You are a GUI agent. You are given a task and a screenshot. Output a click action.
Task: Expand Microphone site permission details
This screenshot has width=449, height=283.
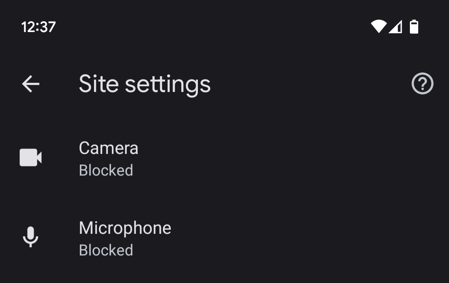(x=208, y=239)
